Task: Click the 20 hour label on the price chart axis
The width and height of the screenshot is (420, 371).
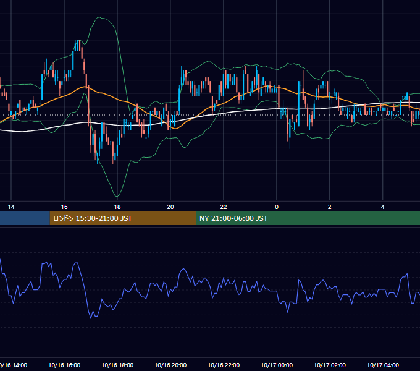Action: click(170, 207)
